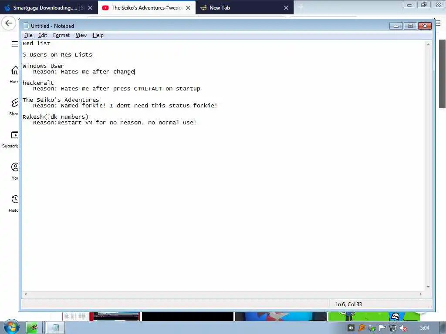This screenshot has height=334, width=446.
Task: Click the dark arrows tray icon
Action: [351, 328]
